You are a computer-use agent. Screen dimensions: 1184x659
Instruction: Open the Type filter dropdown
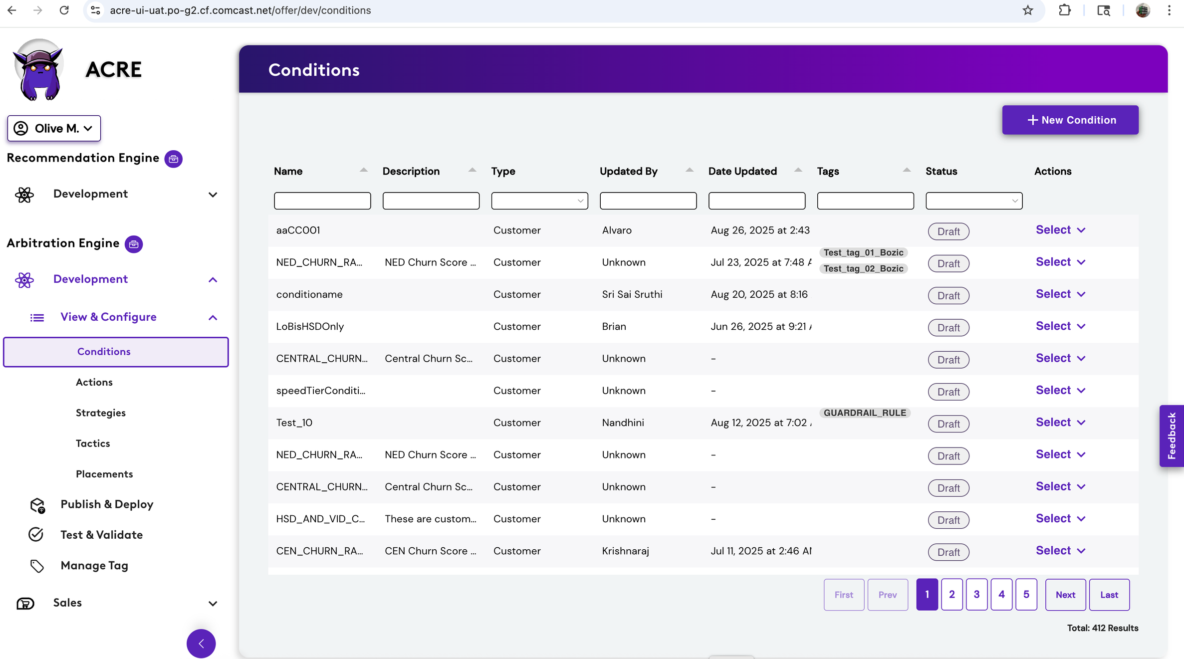coord(539,201)
